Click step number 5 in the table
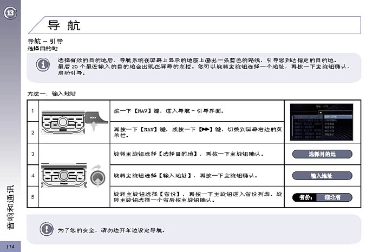Viewport: 379px width, 252px height. (32, 197)
